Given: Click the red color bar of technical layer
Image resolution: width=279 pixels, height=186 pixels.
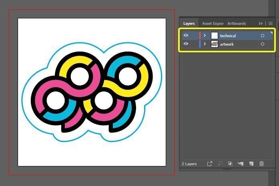Looking at the screenshot, I should [x=200, y=36].
